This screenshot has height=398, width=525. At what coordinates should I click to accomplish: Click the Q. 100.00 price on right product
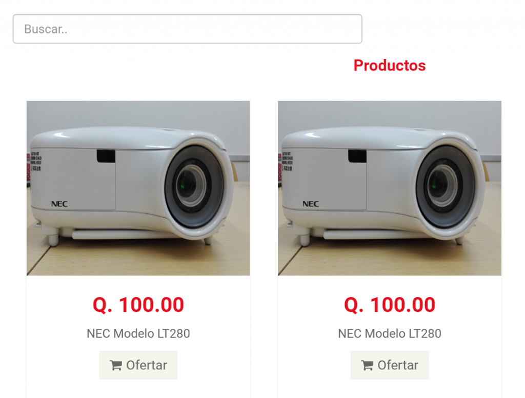pos(390,305)
